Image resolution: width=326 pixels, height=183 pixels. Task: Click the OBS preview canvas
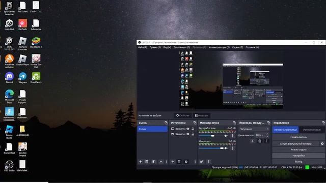click(231, 80)
